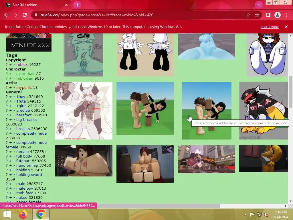Viewport: 293px width, 220px height.
Task: Click the plus sign beside the male tag
Action: (x=11, y=184)
